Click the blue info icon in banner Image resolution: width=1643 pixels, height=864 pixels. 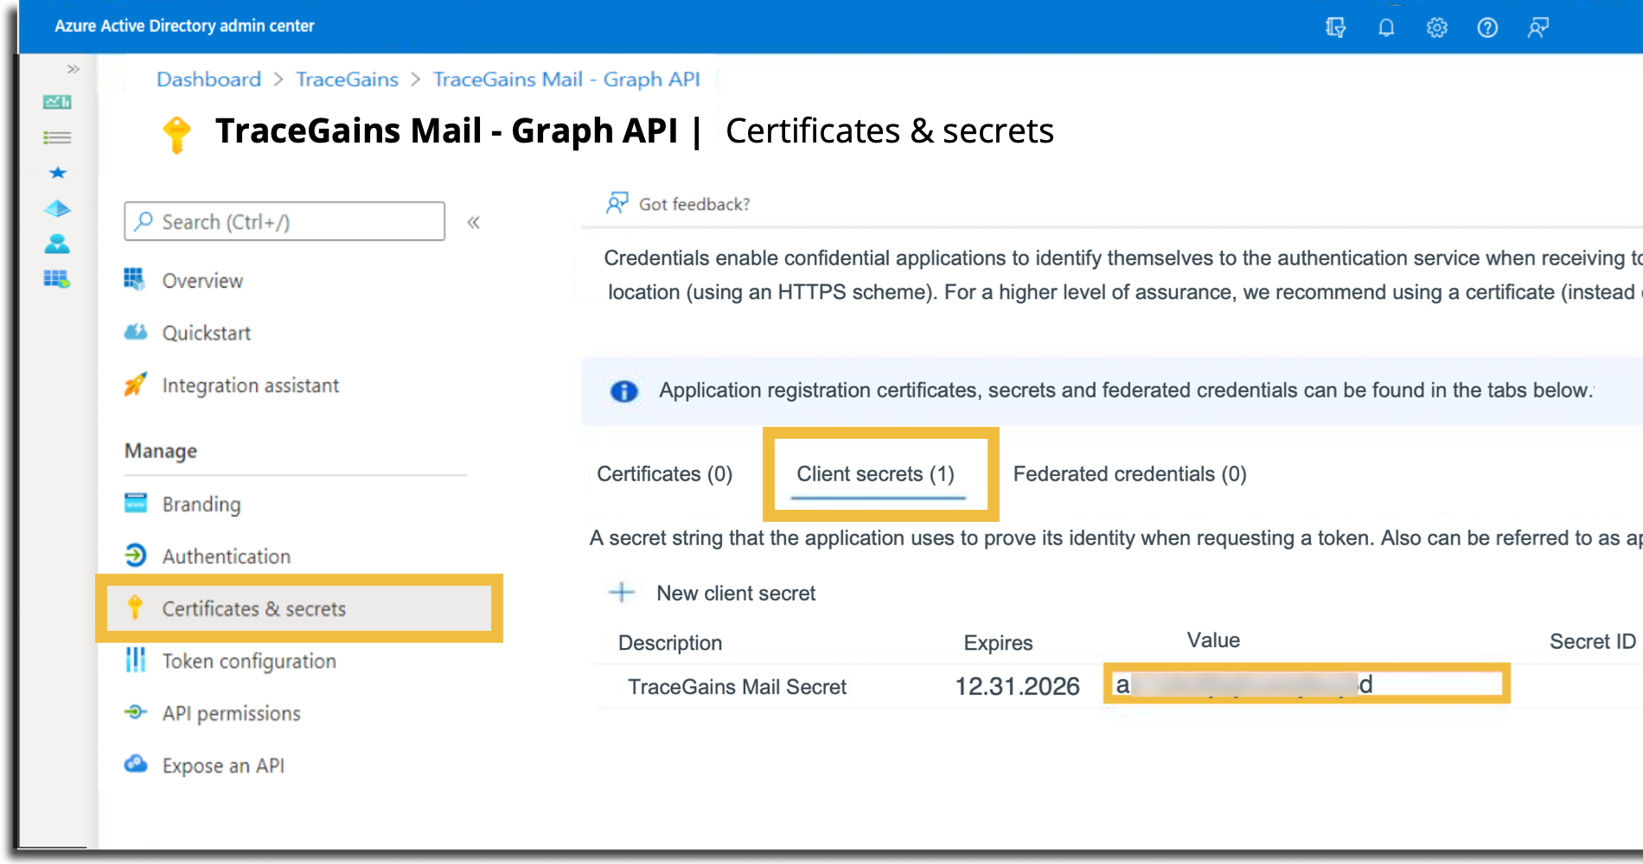[624, 391]
